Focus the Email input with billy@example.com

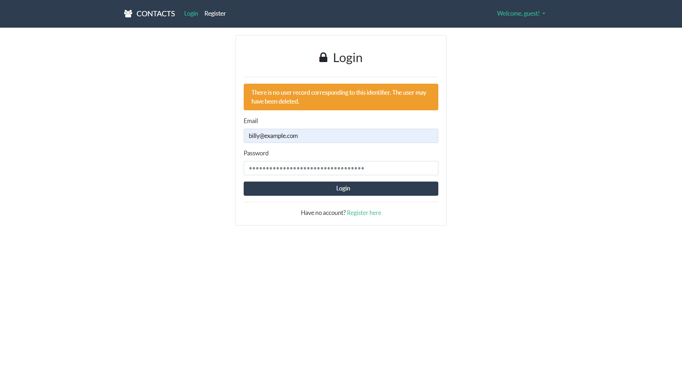tap(341, 136)
